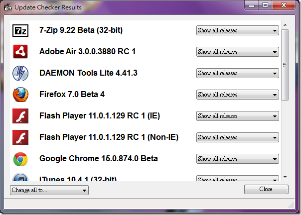Open the 'Change all to...' dropdown
Screen dimensions: 301x215
tap(49, 190)
